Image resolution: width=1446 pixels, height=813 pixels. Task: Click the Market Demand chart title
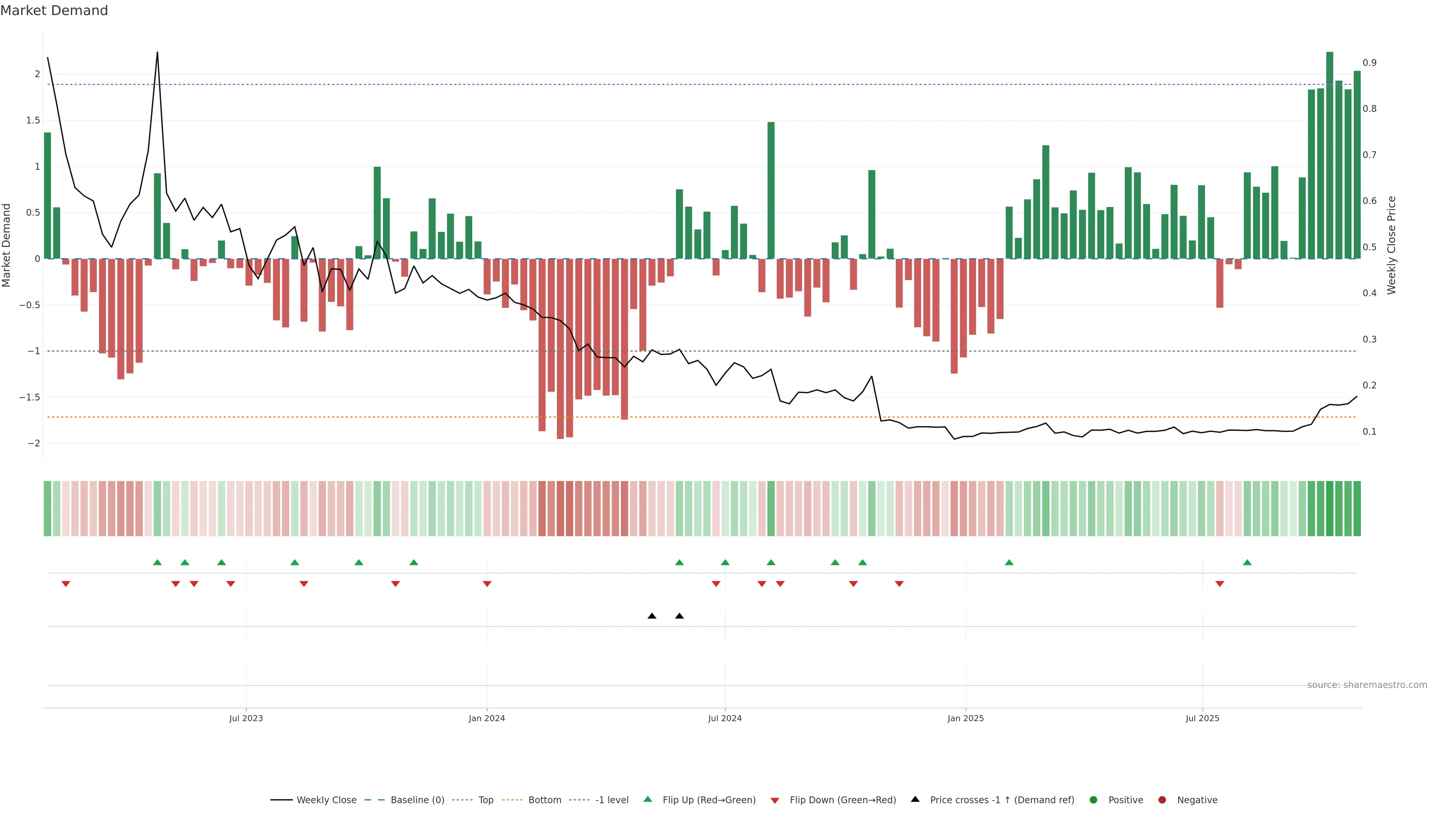(x=54, y=11)
